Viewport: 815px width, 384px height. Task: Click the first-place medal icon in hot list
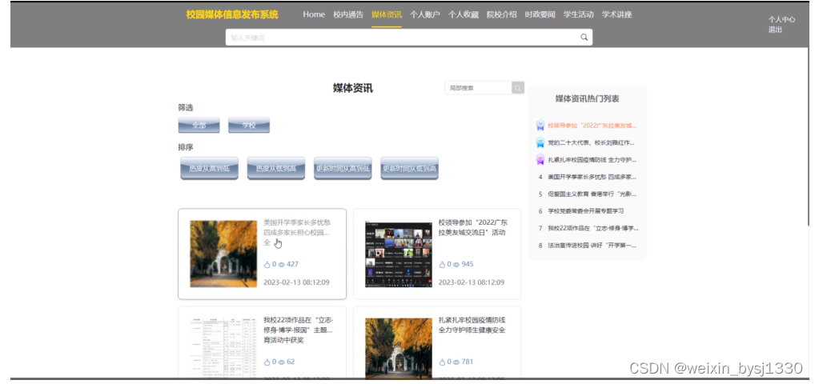(540, 126)
